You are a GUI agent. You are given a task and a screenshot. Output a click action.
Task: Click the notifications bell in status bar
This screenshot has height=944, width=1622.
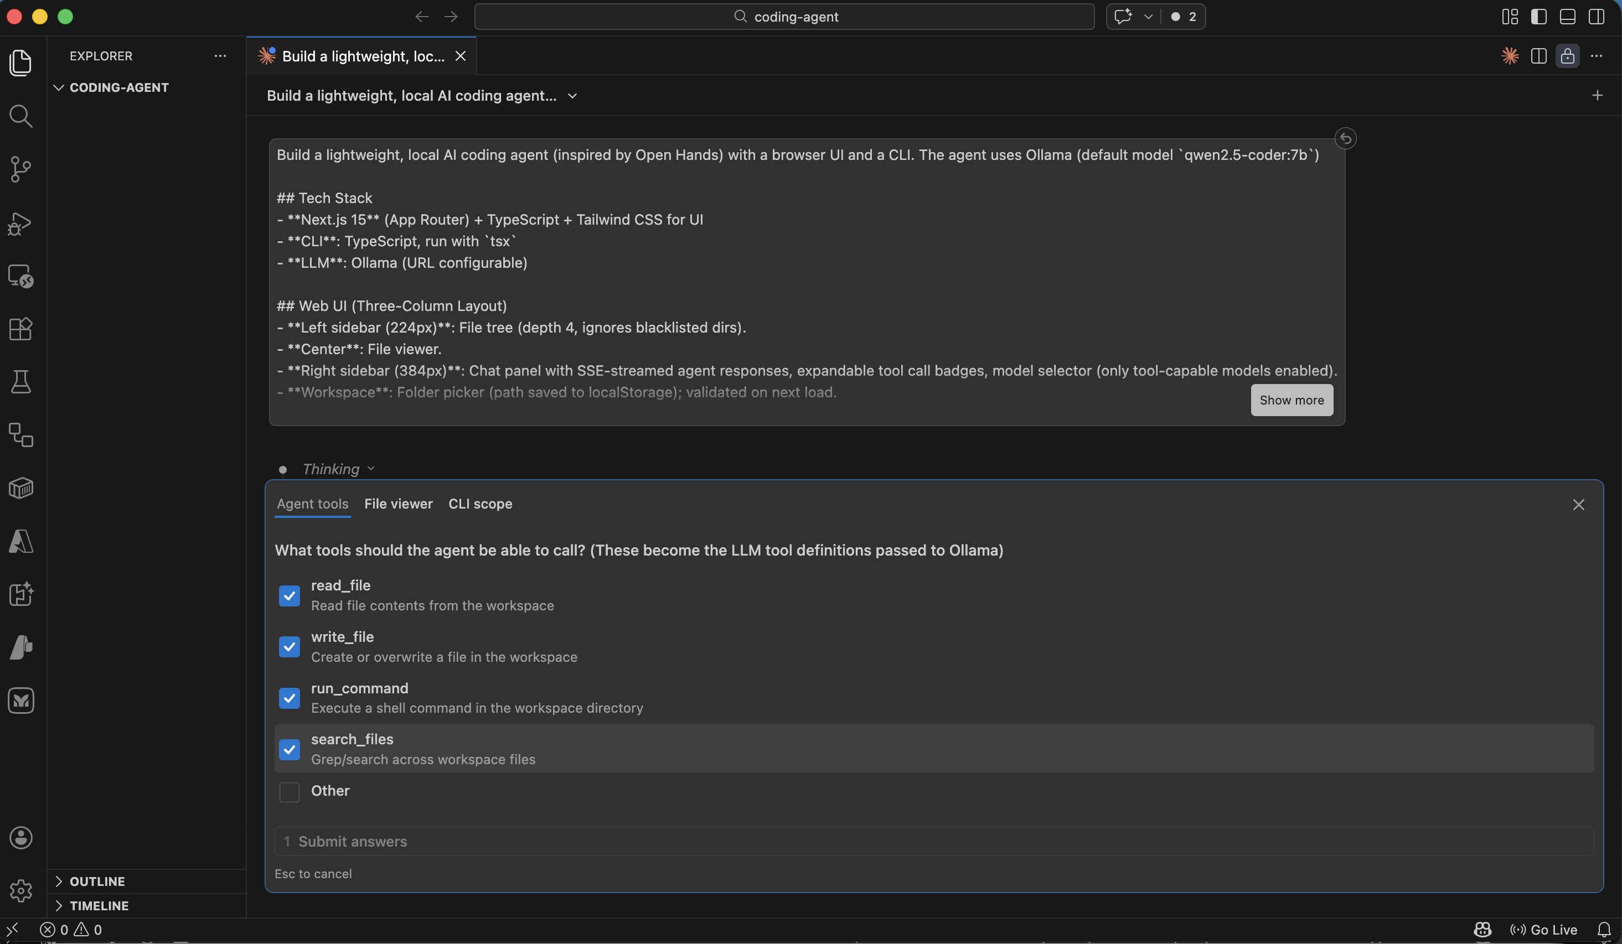(1603, 930)
